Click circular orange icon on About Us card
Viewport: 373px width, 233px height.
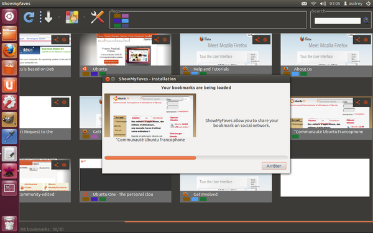coord(366,40)
